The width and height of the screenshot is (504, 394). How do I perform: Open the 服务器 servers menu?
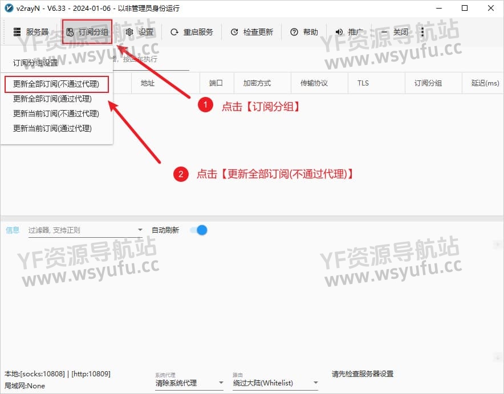[x=31, y=32]
